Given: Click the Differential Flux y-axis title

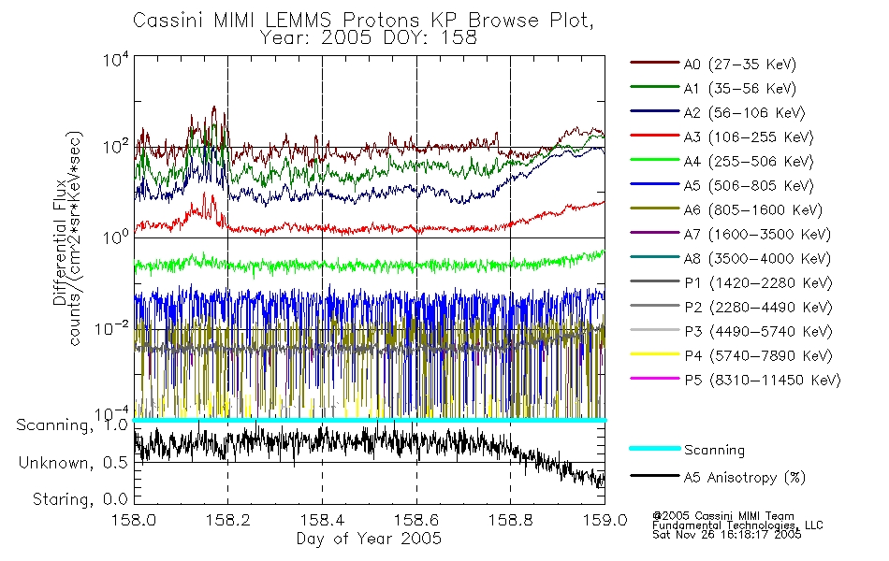Looking at the screenshot, I should point(59,244).
